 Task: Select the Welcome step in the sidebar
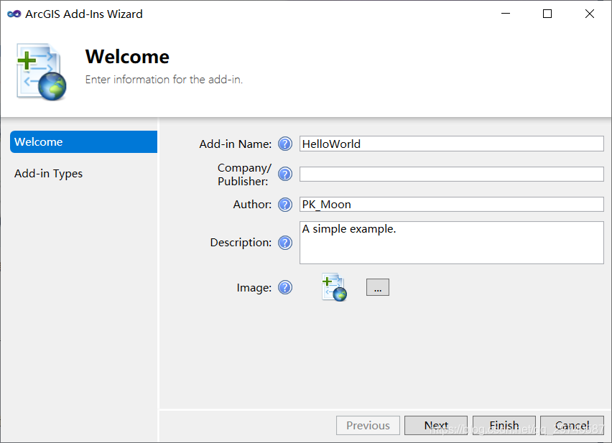click(x=83, y=142)
